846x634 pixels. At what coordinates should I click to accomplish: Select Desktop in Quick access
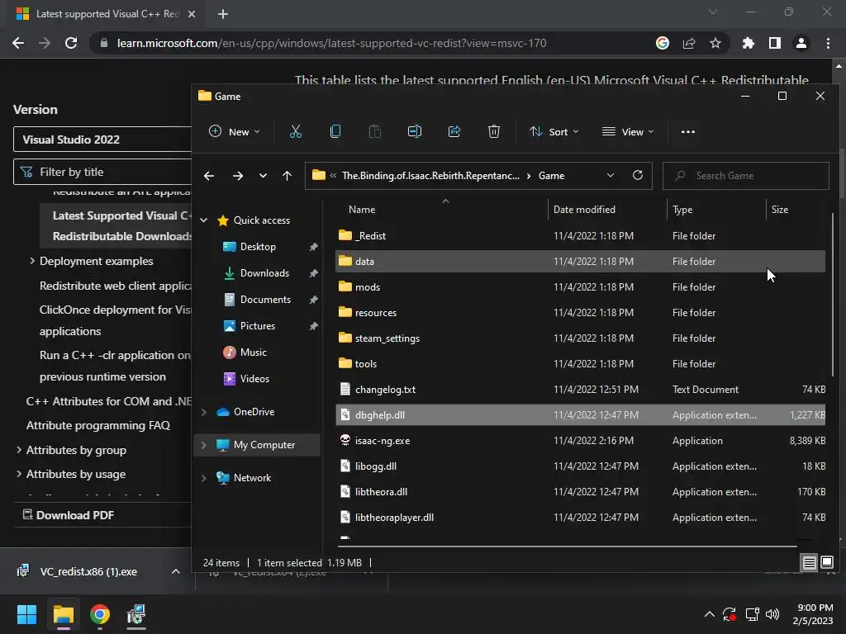click(x=258, y=246)
